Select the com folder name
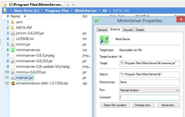Screen dimensions: 185x117 19,22
